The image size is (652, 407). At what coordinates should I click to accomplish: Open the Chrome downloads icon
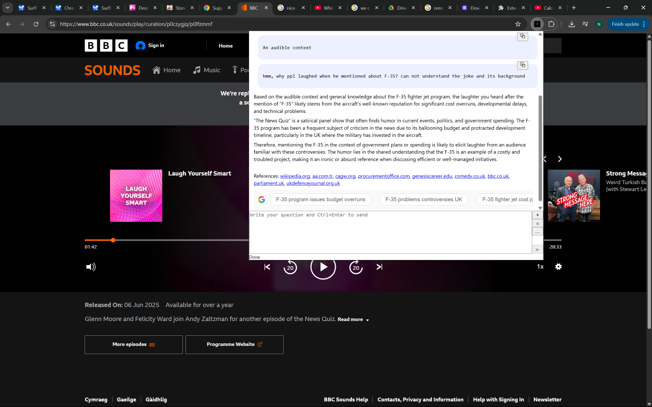coord(572,24)
